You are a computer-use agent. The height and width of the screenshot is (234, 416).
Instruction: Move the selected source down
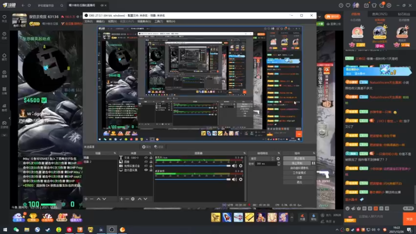146,199
